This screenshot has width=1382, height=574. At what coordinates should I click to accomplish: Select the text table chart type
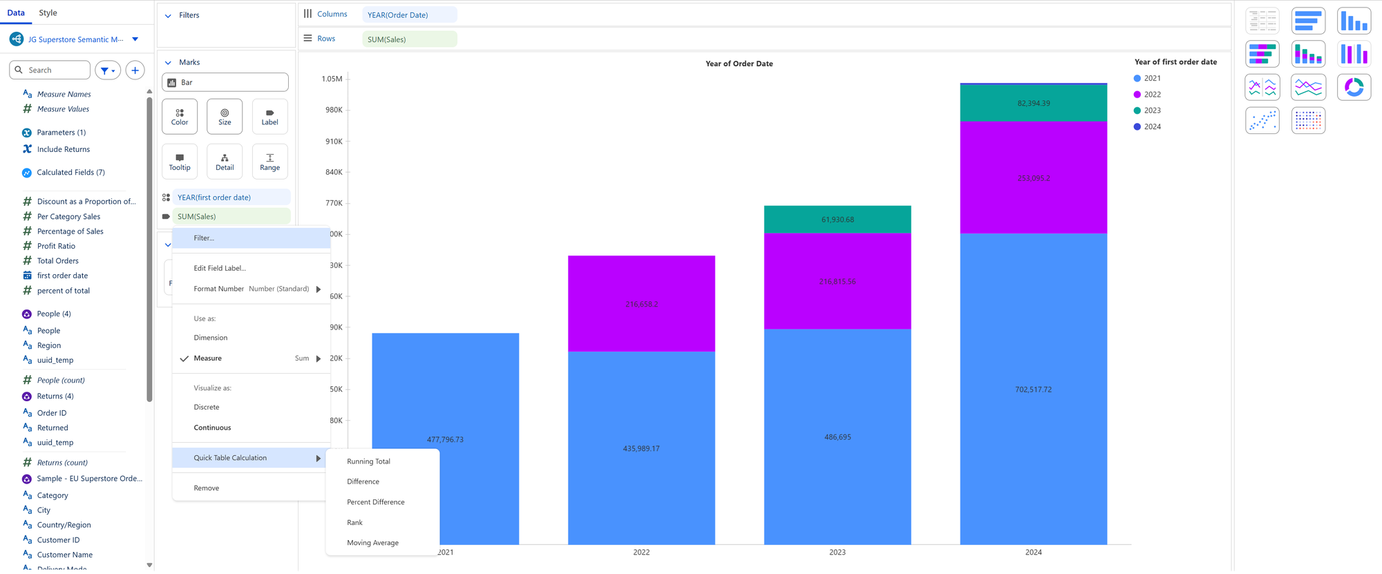(x=1262, y=21)
